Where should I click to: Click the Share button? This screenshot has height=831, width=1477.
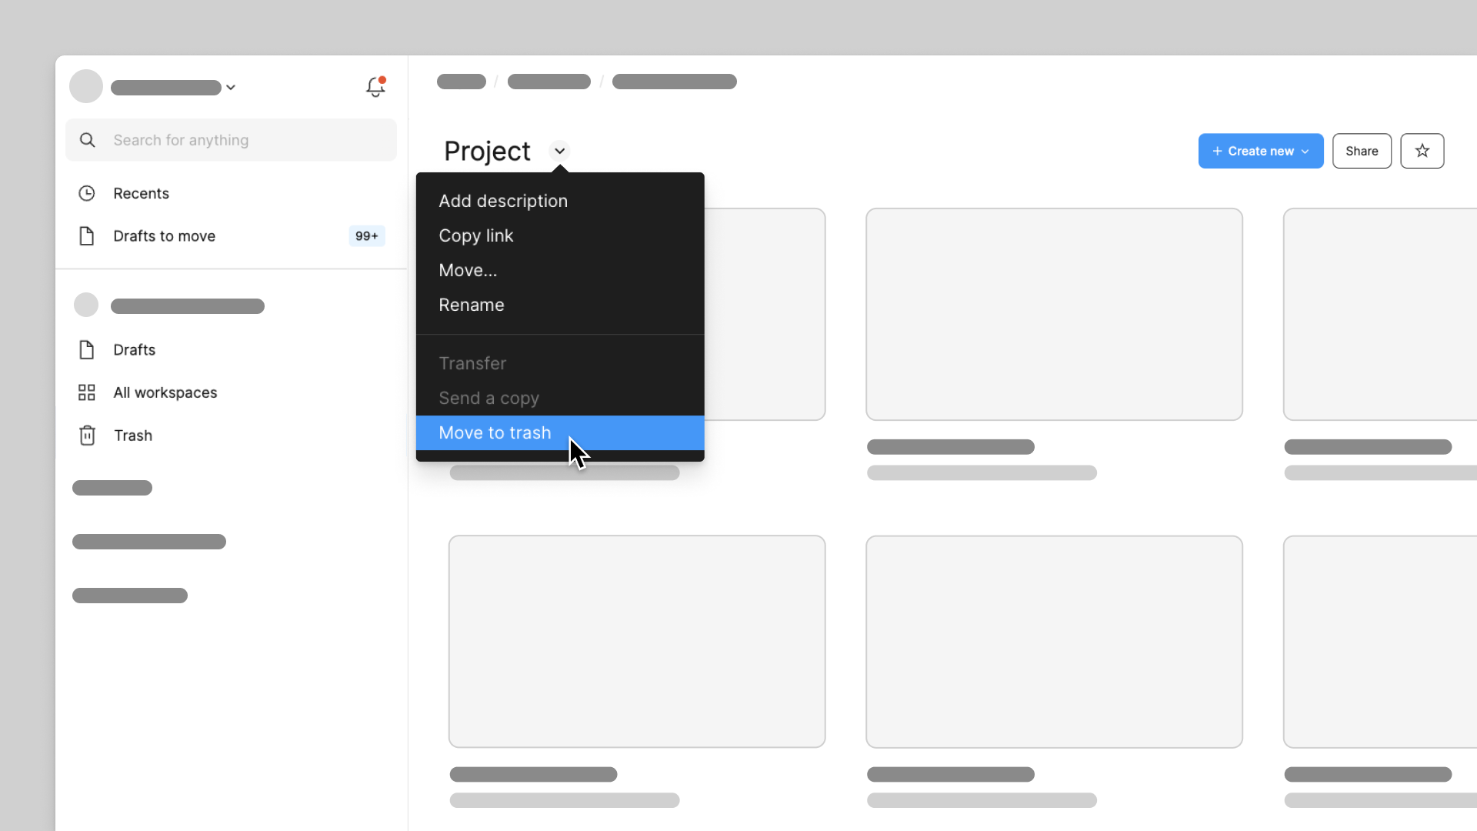click(x=1362, y=151)
